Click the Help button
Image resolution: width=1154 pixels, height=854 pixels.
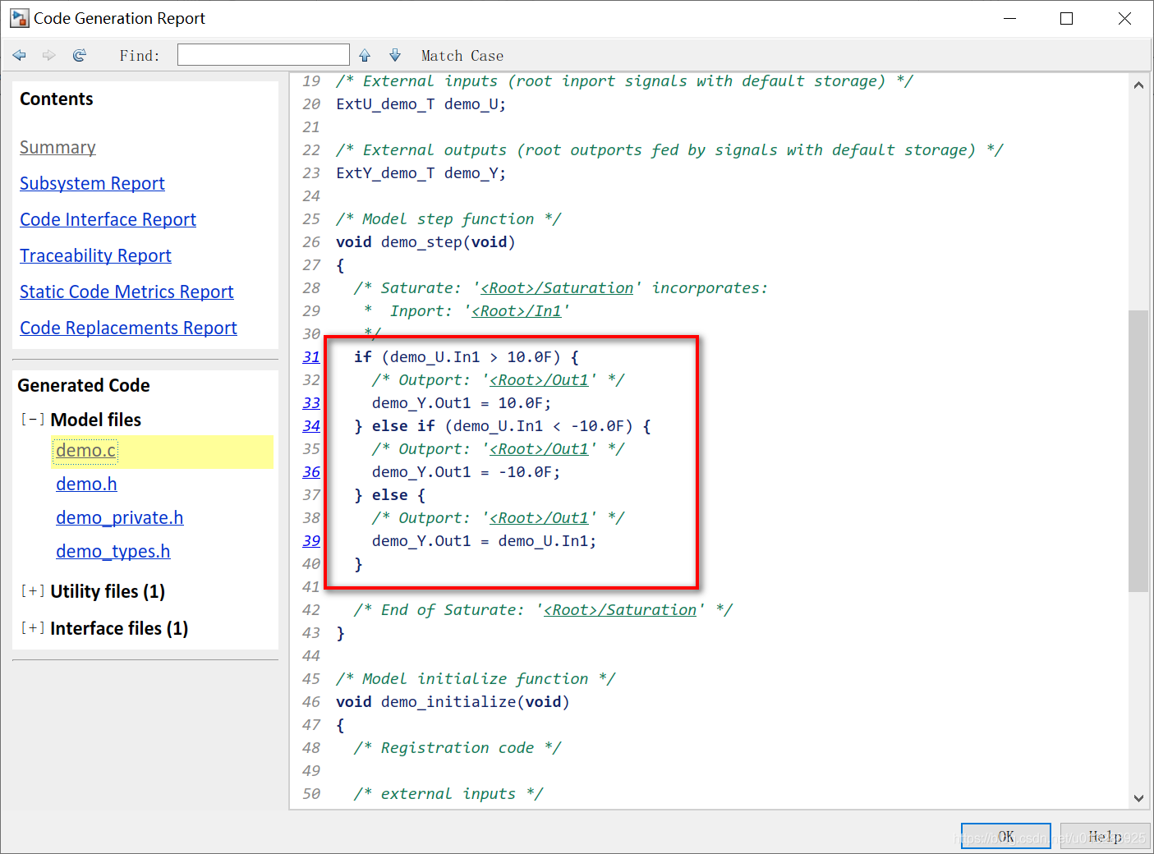(x=1105, y=837)
